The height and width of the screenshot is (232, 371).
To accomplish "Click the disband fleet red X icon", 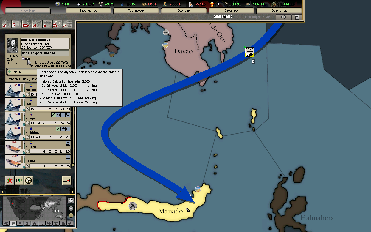I will 10,181.
